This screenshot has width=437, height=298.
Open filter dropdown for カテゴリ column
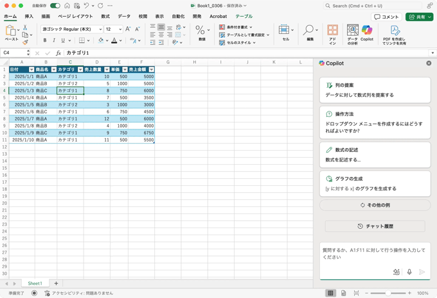click(x=80, y=69)
